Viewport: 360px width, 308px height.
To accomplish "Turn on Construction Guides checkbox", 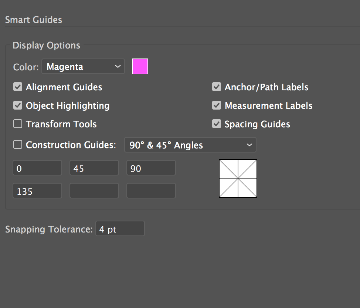I will tap(18, 145).
